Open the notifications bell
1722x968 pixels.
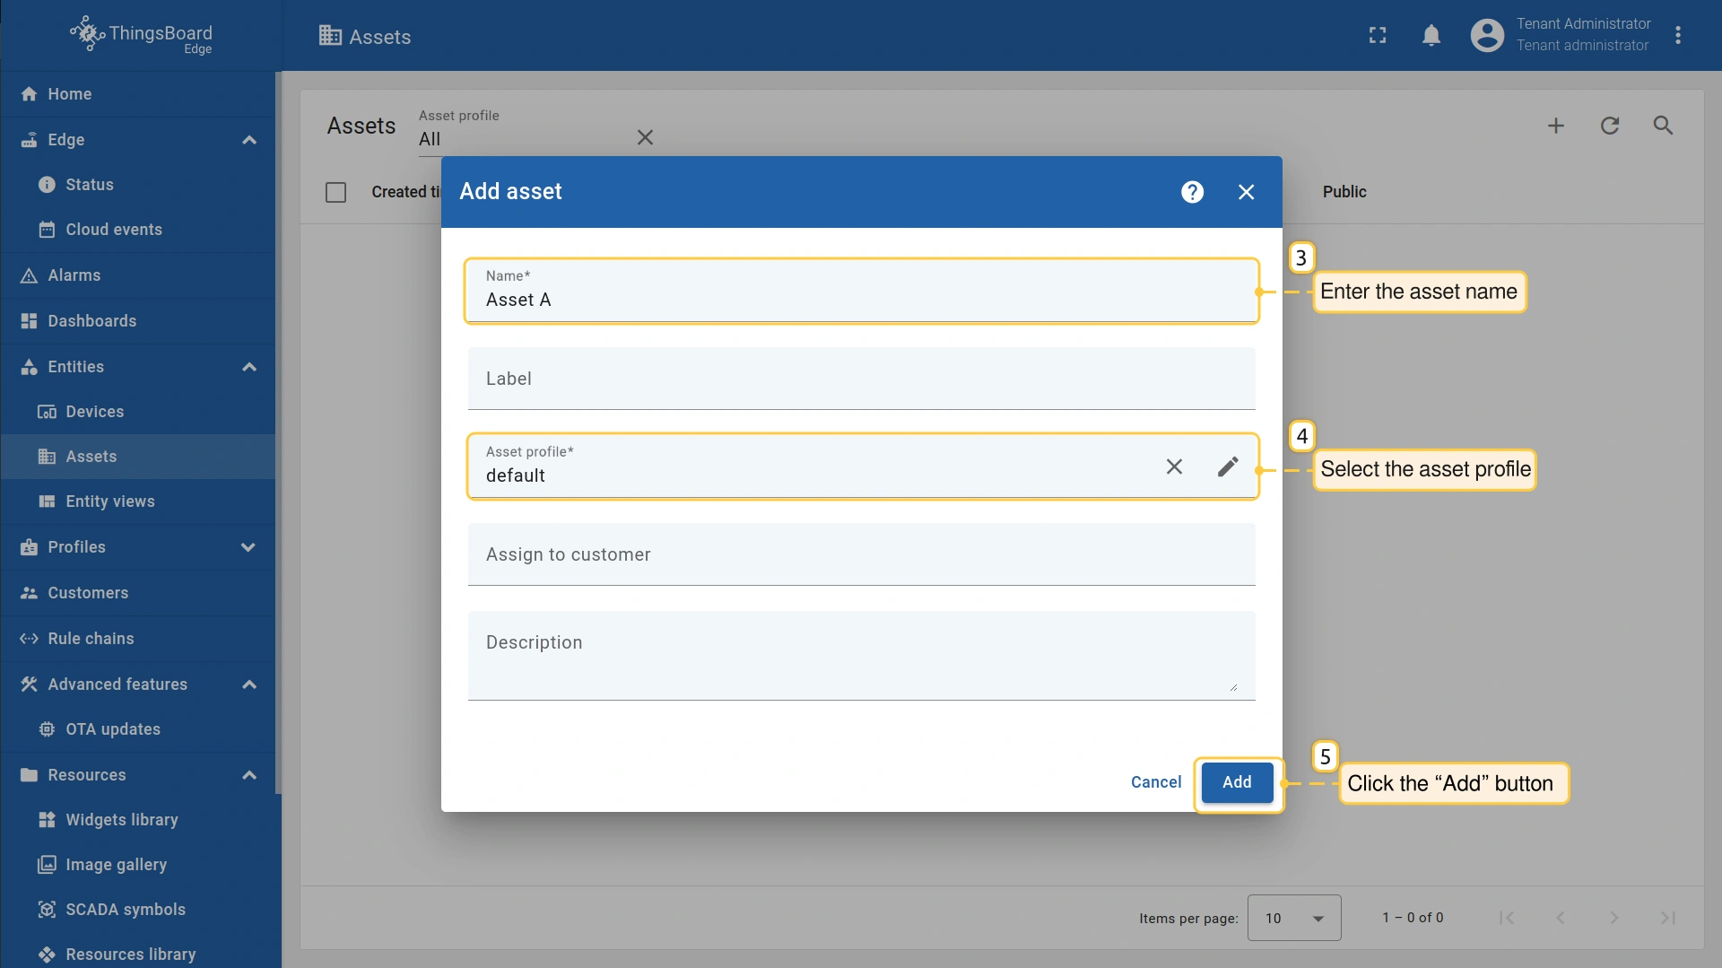click(1431, 36)
